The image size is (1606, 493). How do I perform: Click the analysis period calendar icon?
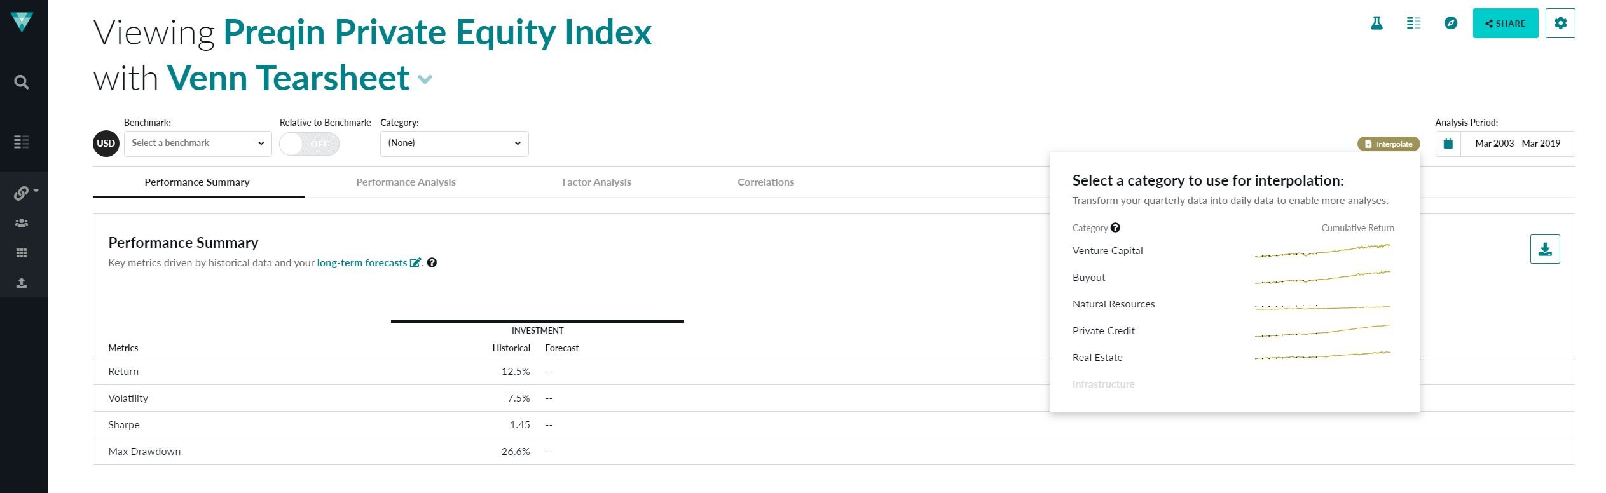[1448, 144]
